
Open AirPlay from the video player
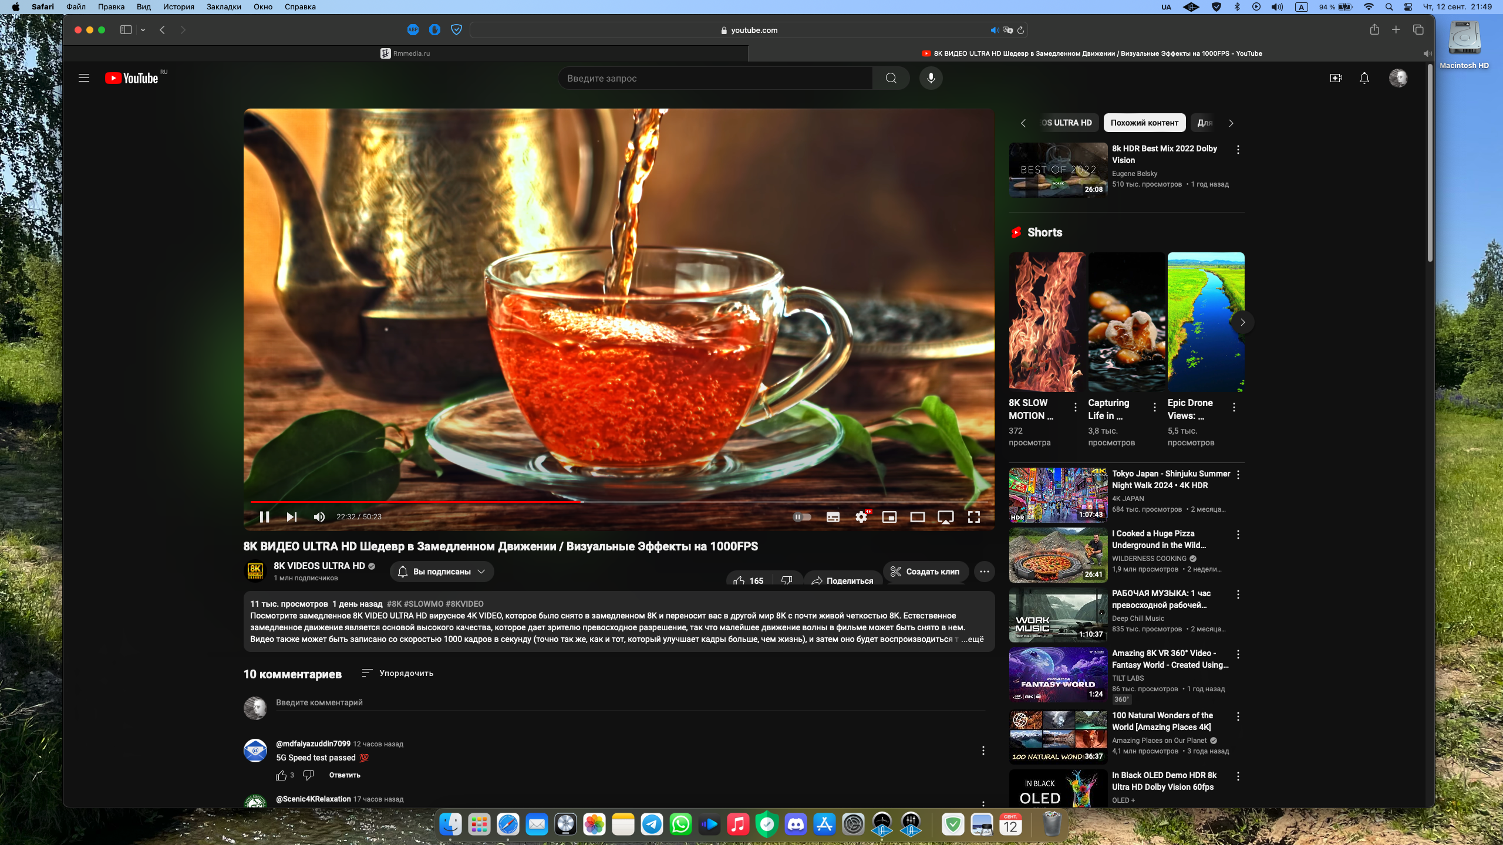click(946, 516)
